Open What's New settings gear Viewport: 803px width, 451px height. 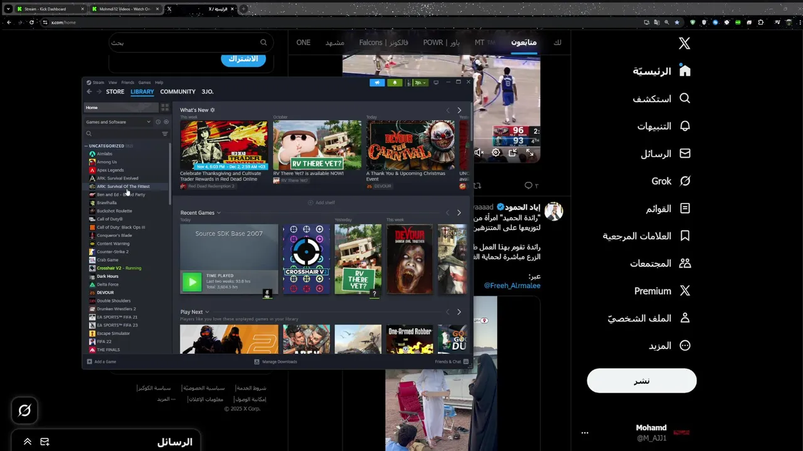213,110
